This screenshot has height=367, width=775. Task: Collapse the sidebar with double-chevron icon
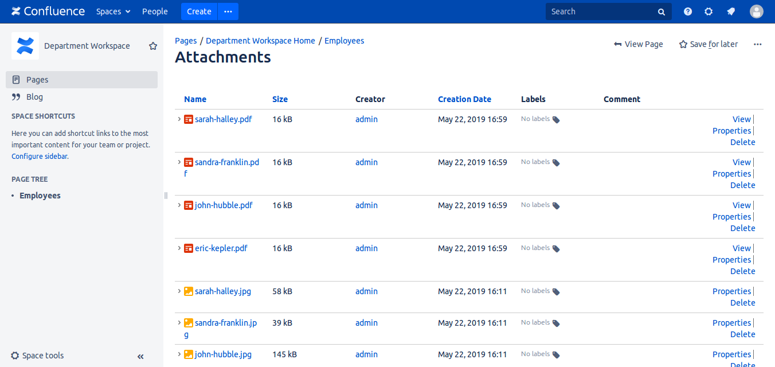click(140, 356)
